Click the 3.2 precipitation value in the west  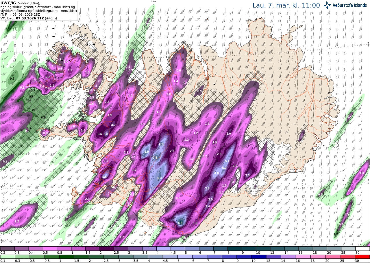(x=113, y=125)
